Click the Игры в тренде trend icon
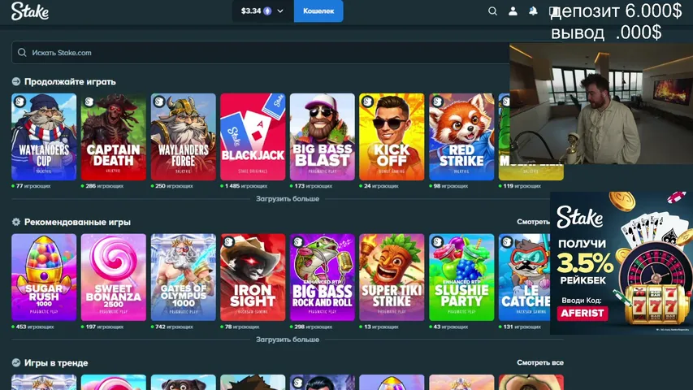 tap(16, 362)
